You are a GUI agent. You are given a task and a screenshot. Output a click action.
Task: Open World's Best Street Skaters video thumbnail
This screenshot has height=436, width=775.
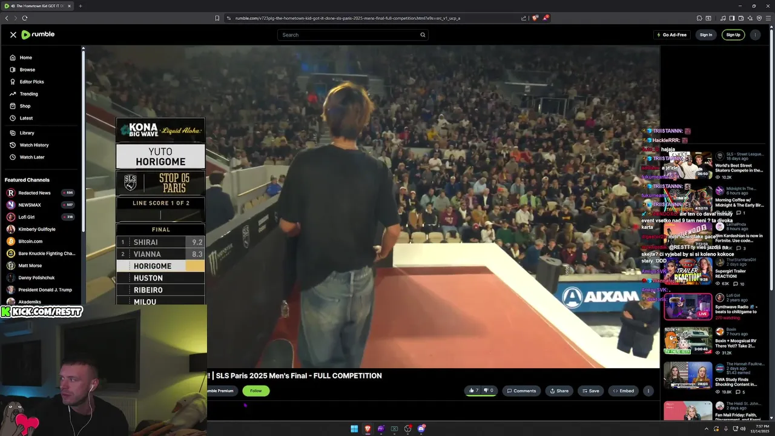coord(688,165)
